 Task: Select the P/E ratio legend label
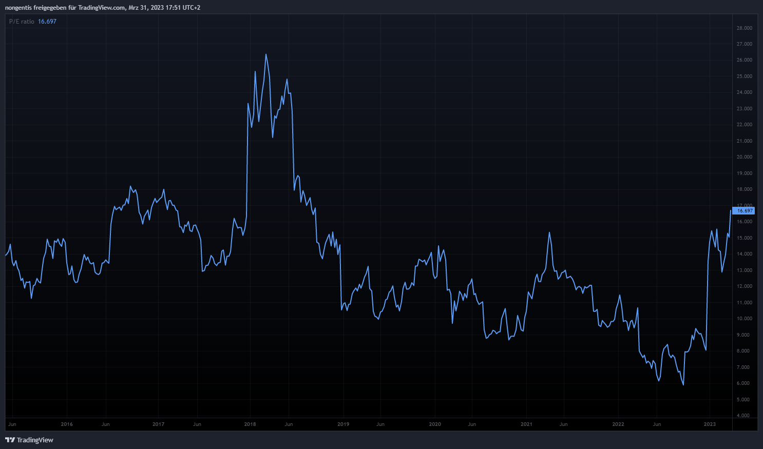tap(22, 22)
